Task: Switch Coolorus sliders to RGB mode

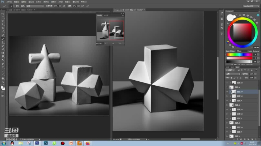Action: [232, 65]
